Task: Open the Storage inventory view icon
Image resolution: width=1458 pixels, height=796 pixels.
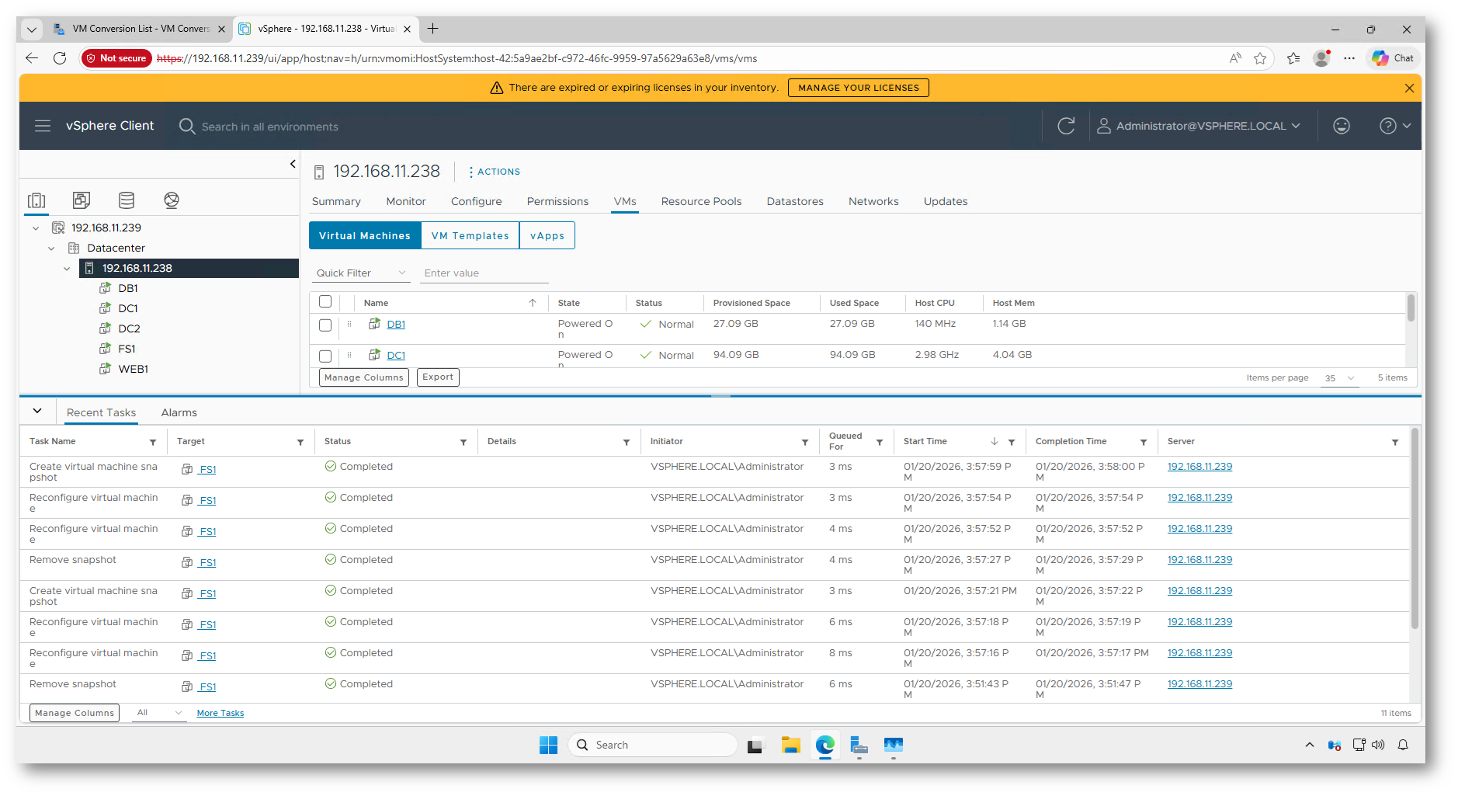Action: coord(127,200)
